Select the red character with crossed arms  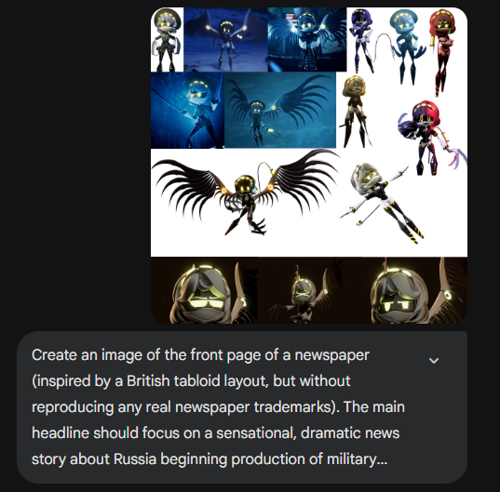442,51
